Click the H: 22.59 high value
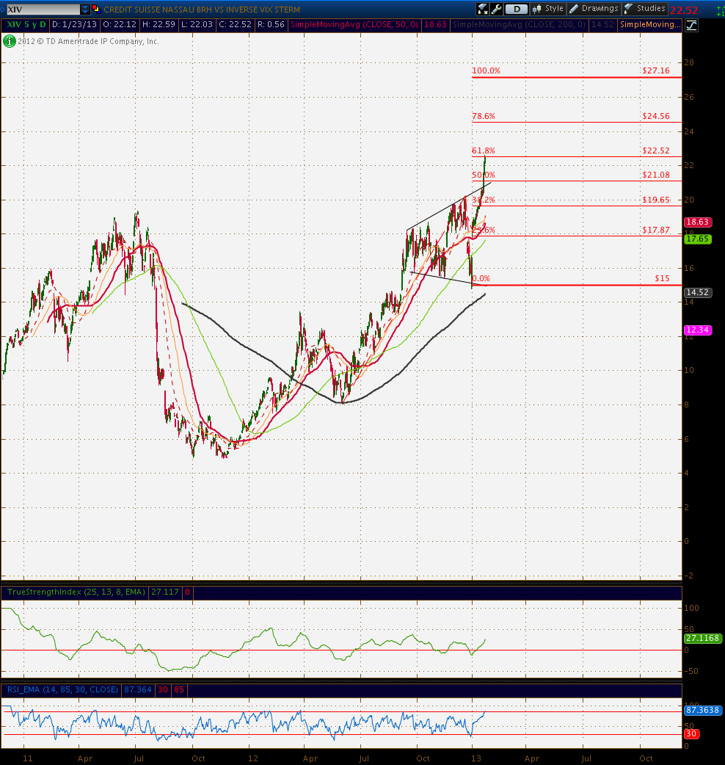Viewport: 725px width, 765px height. point(158,24)
